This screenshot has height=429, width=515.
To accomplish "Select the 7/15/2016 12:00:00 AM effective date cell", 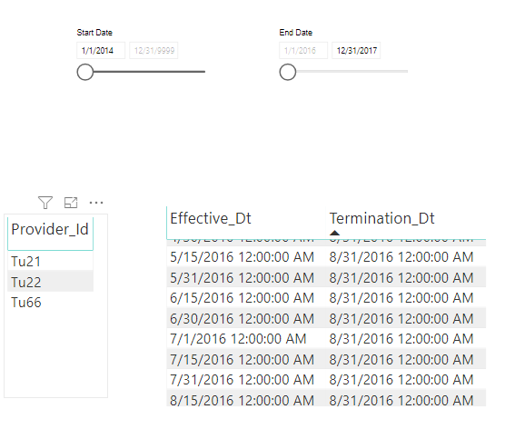I will 243,359.
